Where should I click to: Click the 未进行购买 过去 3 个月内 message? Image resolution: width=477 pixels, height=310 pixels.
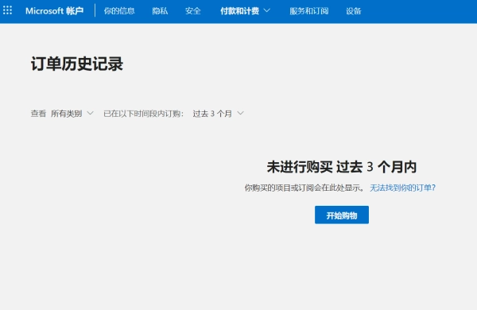click(x=342, y=167)
